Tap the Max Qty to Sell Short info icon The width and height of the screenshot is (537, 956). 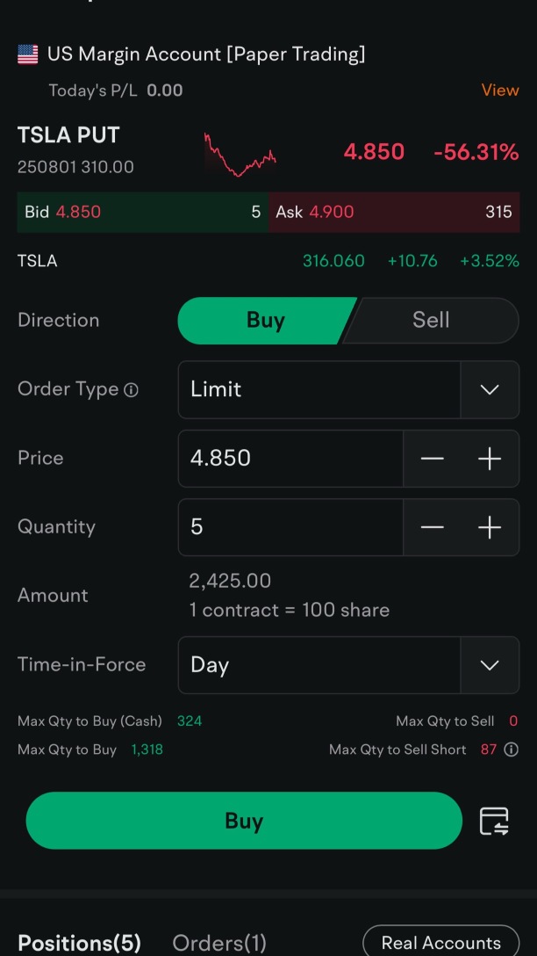pyautogui.click(x=512, y=750)
